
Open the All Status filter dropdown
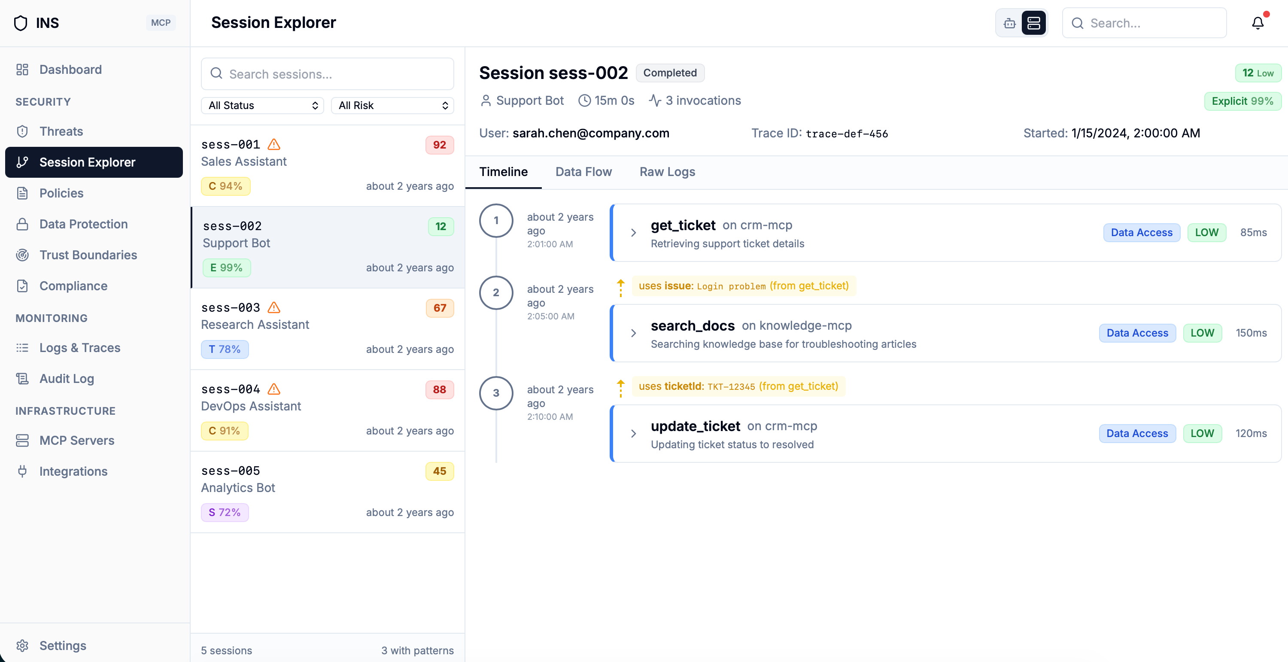pos(262,106)
